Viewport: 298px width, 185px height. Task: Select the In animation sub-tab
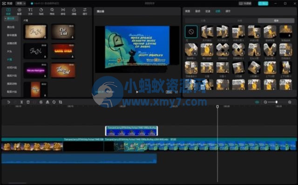(203, 20)
